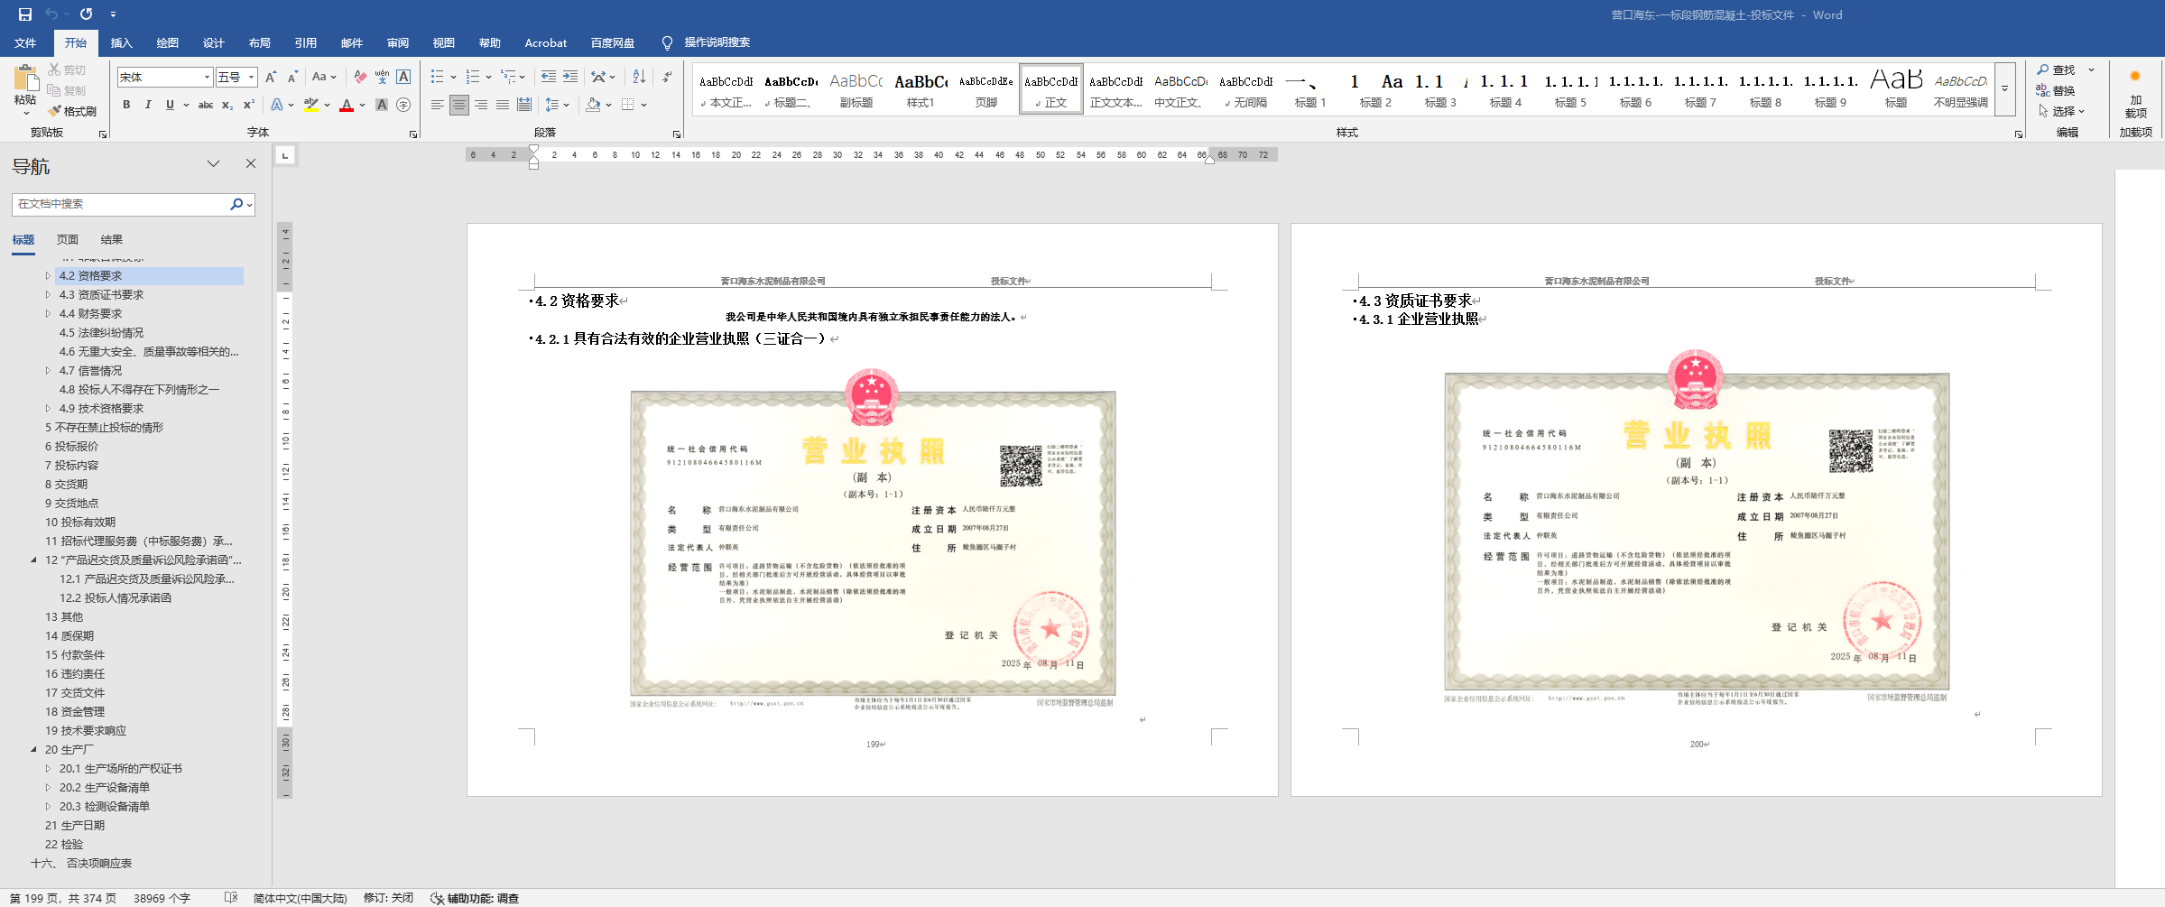Image resolution: width=2165 pixels, height=907 pixels.
Task: Open the font dialog launcher in 字体 group
Action: coord(413,134)
